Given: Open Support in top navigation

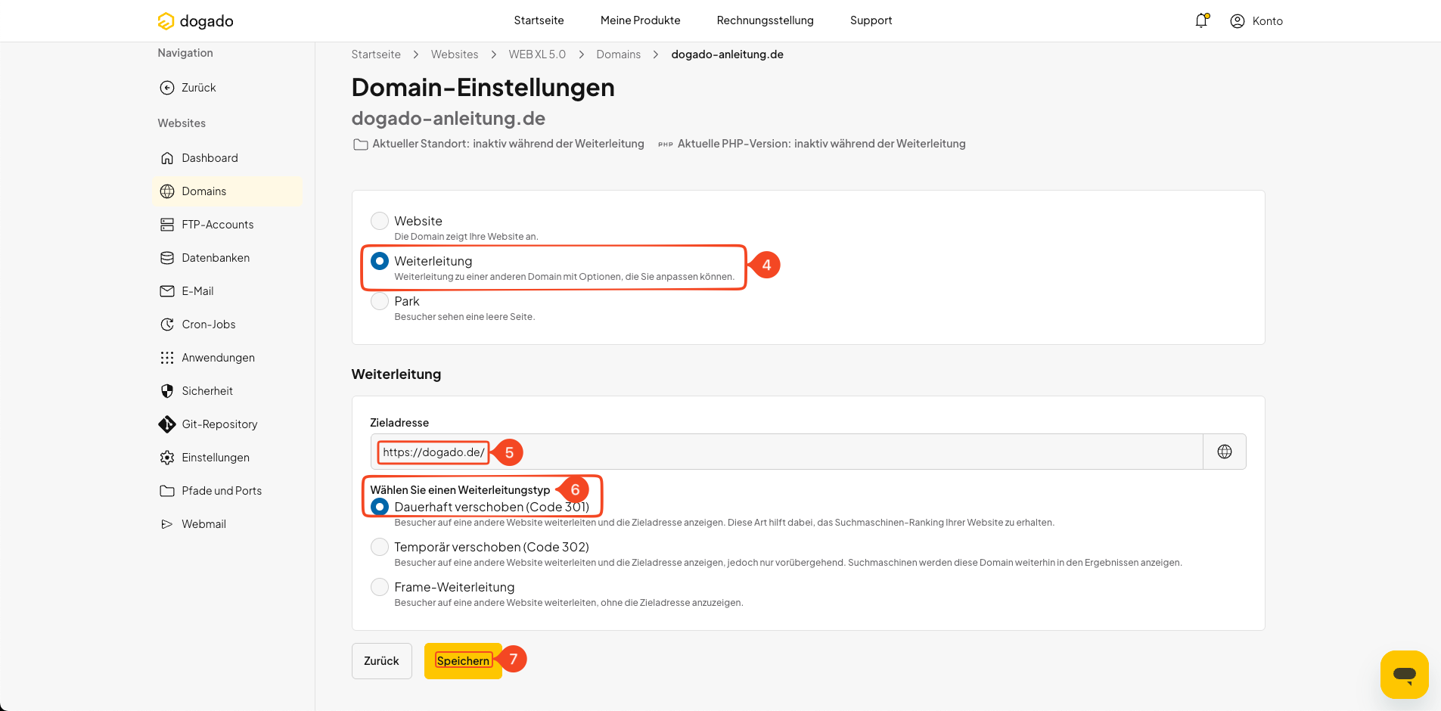Looking at the screenshot, I should pyautogui.click(x=871, y=20).
